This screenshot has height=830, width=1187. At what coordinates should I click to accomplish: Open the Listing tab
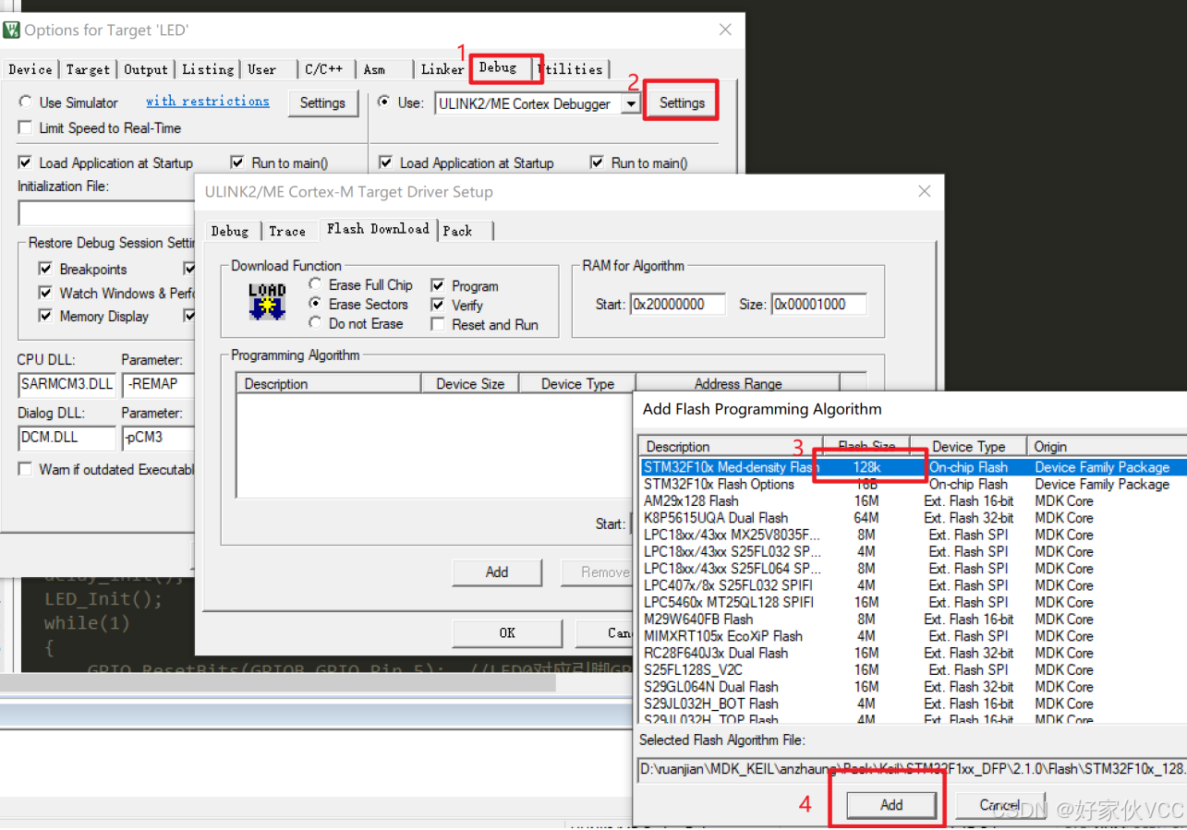(x=208, y=69)
